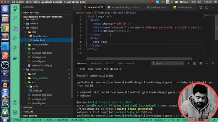Open webpack.config.js in file tree
This screenshot has width=218, height=122.
[x=47, y=65]
